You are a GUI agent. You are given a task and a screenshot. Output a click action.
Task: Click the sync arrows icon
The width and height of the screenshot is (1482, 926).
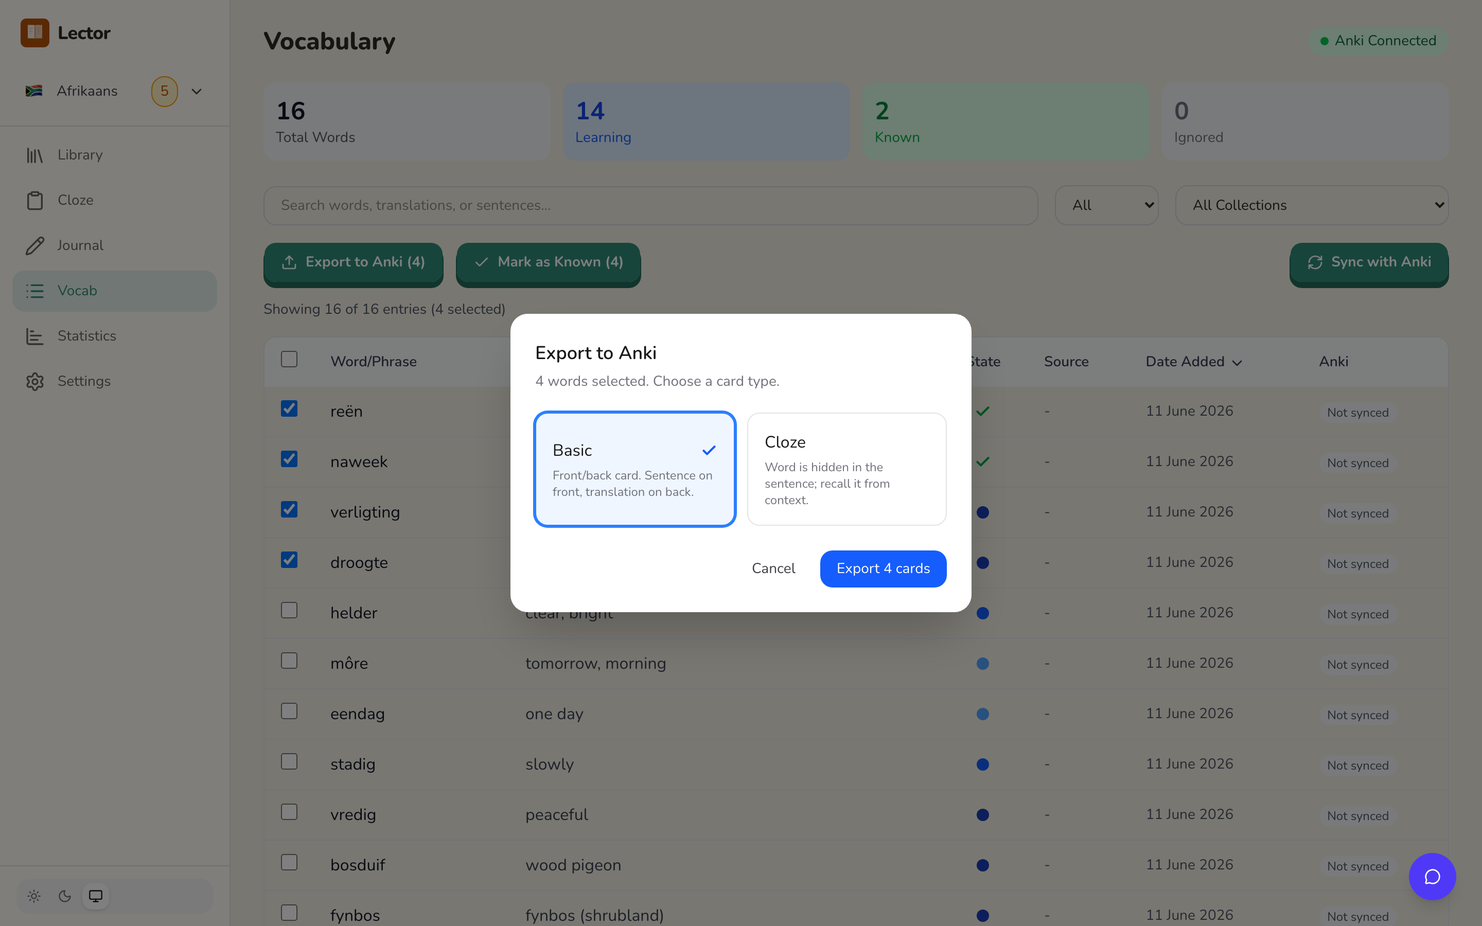coord(1315,262)
